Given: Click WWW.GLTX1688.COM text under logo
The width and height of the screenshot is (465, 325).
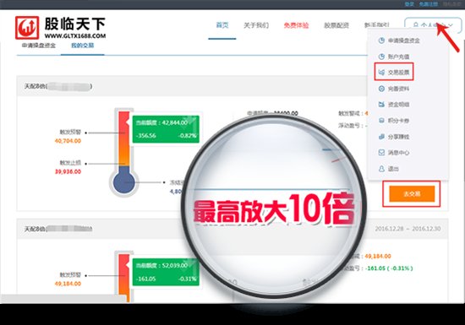Looking at the screenshot, I should coord(75,35).
